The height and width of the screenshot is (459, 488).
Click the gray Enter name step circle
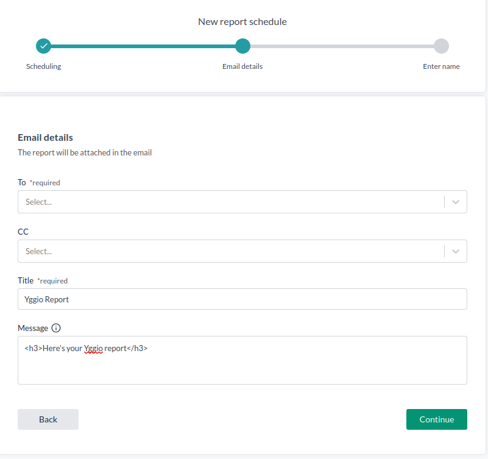(441, 46)
